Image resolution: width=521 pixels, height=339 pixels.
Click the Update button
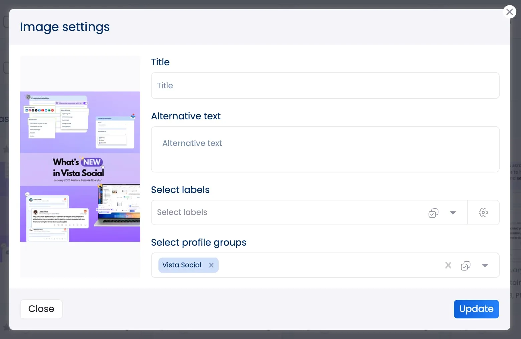click(476, 309)
